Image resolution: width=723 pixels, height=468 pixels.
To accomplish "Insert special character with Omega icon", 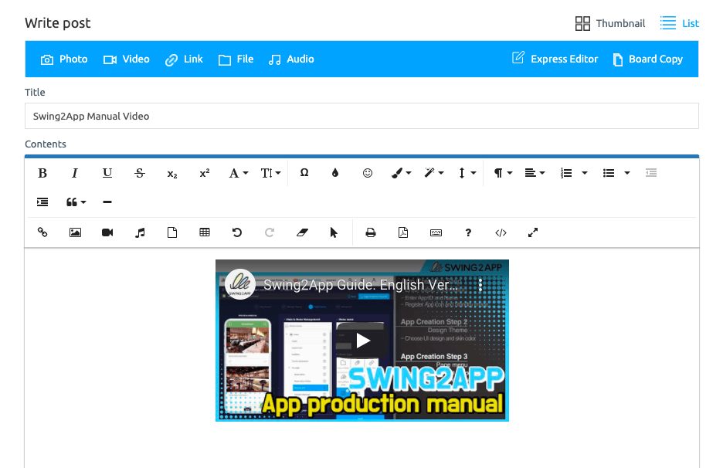I will point(304,173).
